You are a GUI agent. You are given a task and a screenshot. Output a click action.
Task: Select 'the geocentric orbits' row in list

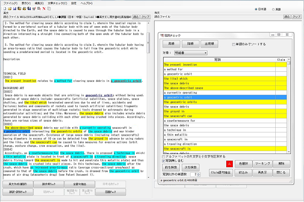(225, 102)
